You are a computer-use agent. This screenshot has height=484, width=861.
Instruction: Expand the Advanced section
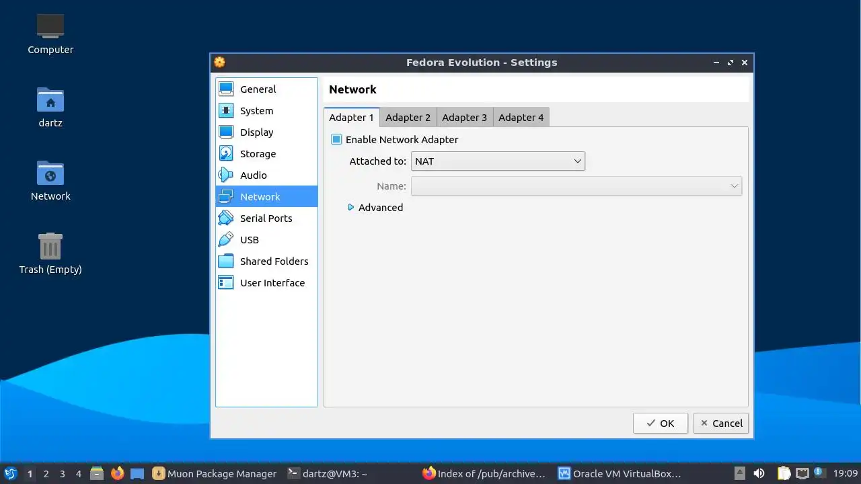coord(375,207)
